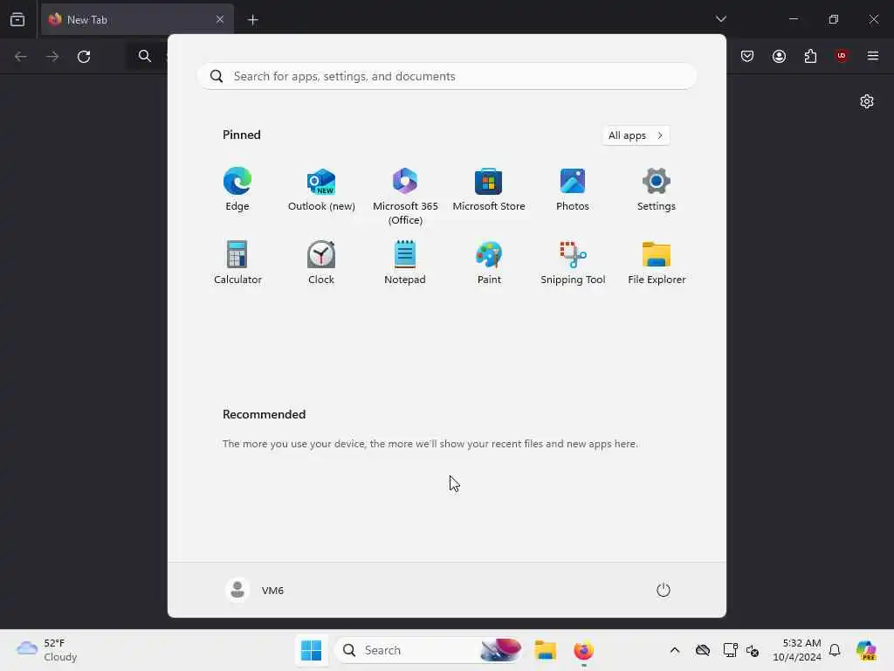894x671 pixels.
Task: Open Microsoft Store from pinned
Action: (489, 190)
